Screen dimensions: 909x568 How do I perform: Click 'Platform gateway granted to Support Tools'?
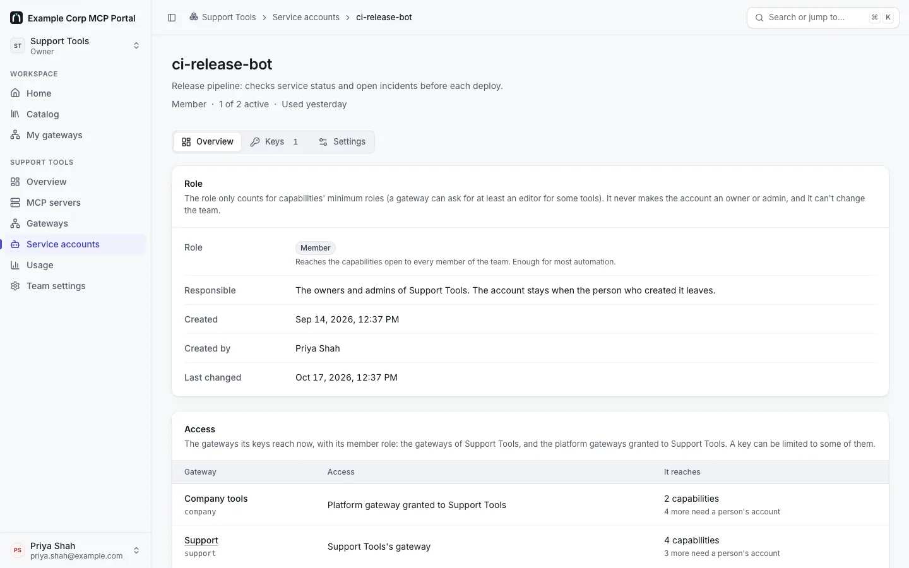417,505
